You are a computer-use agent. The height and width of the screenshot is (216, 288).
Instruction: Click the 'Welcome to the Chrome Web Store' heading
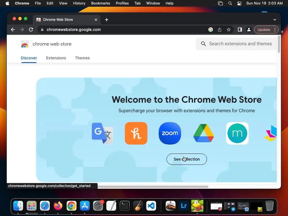point(187,100)
